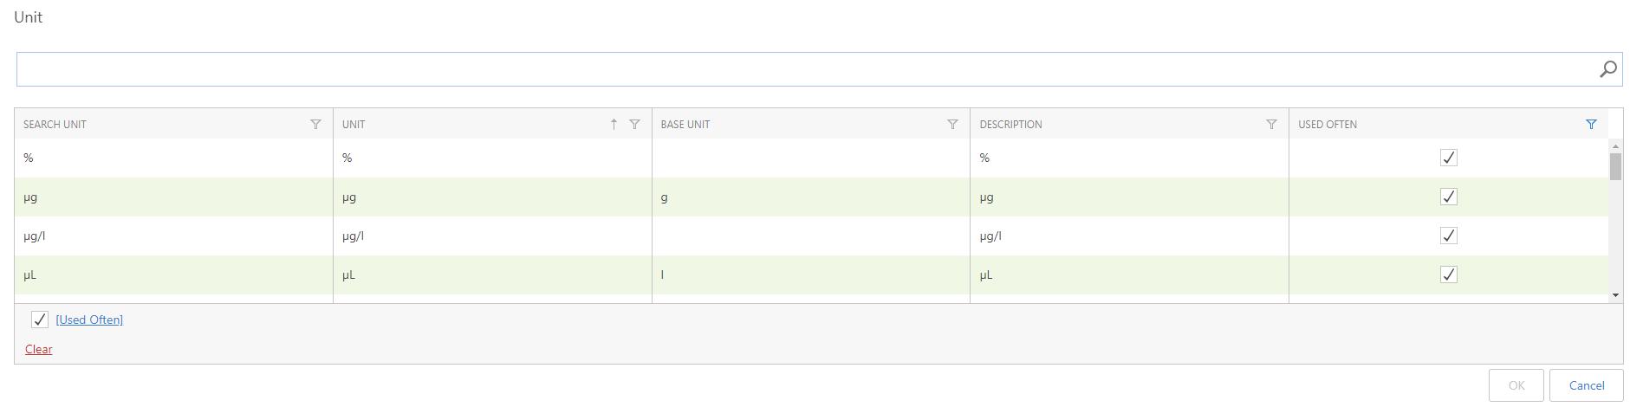Toggle Used Often checkbox for µg row

1448,197
